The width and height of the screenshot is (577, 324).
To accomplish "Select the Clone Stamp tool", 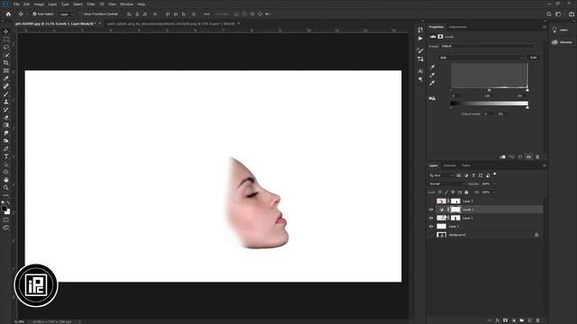I will coord(6,102).
